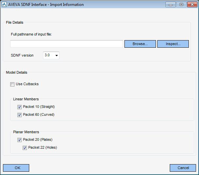
Task: Click the Linear Members group heading
Action: coord(26,99)
